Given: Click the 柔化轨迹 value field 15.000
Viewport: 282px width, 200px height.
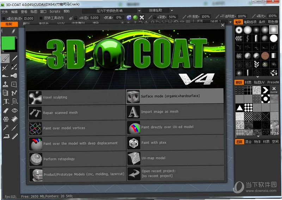Looking at the screenshot, I should pos(29,18).
